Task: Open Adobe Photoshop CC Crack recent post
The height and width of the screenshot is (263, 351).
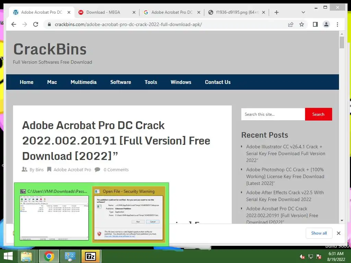Action: [285, 176]
